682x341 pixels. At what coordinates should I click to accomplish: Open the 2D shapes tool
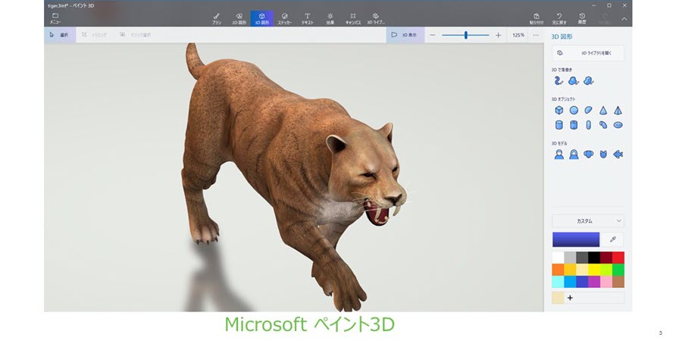[x=239, y=17]
